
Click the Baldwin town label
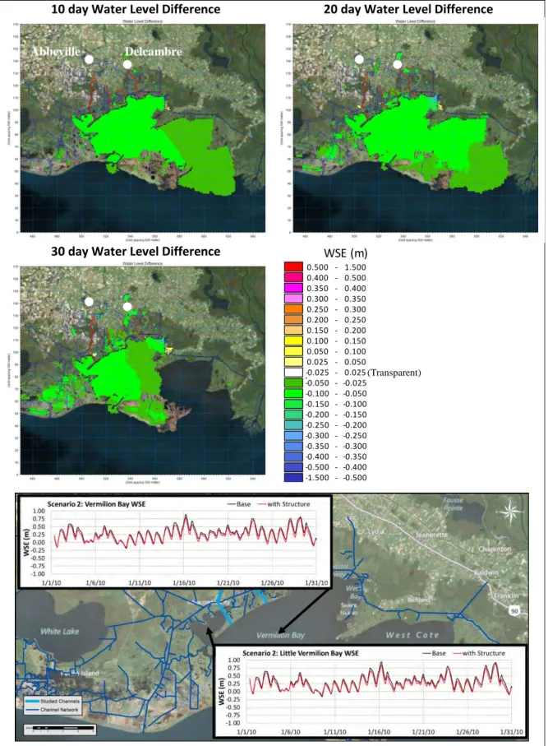[486, 572]
